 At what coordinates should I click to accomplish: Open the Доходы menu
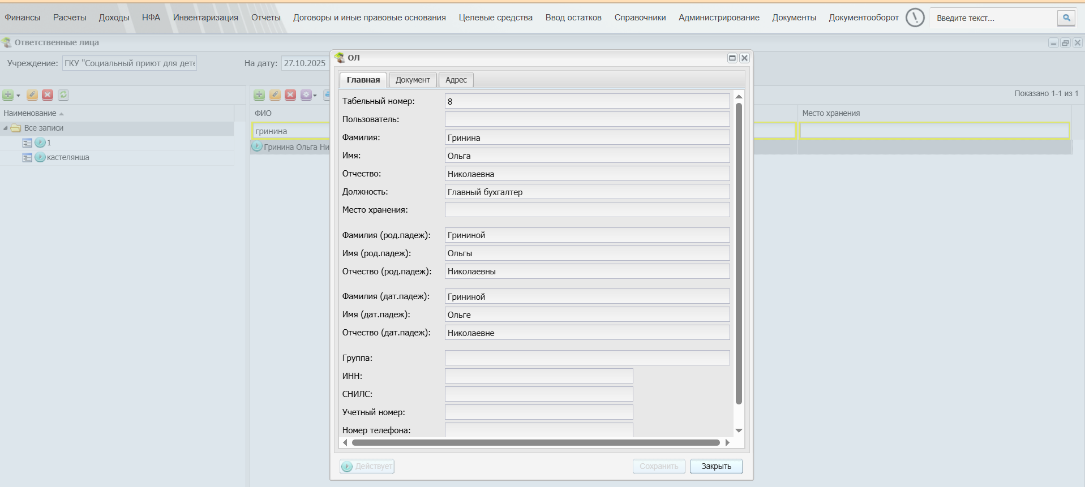pos(114,18)
